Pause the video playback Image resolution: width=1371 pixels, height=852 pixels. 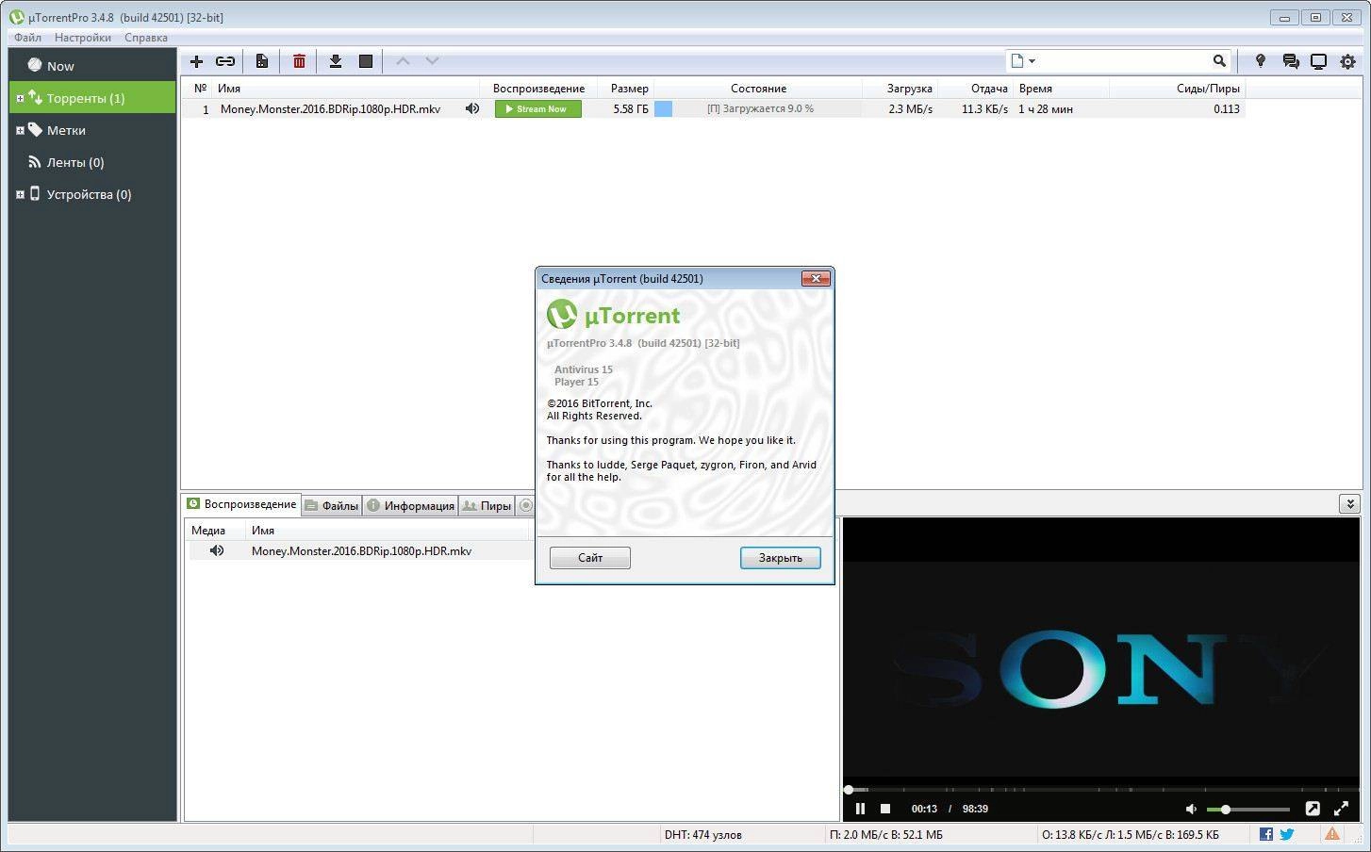[860, 809]
